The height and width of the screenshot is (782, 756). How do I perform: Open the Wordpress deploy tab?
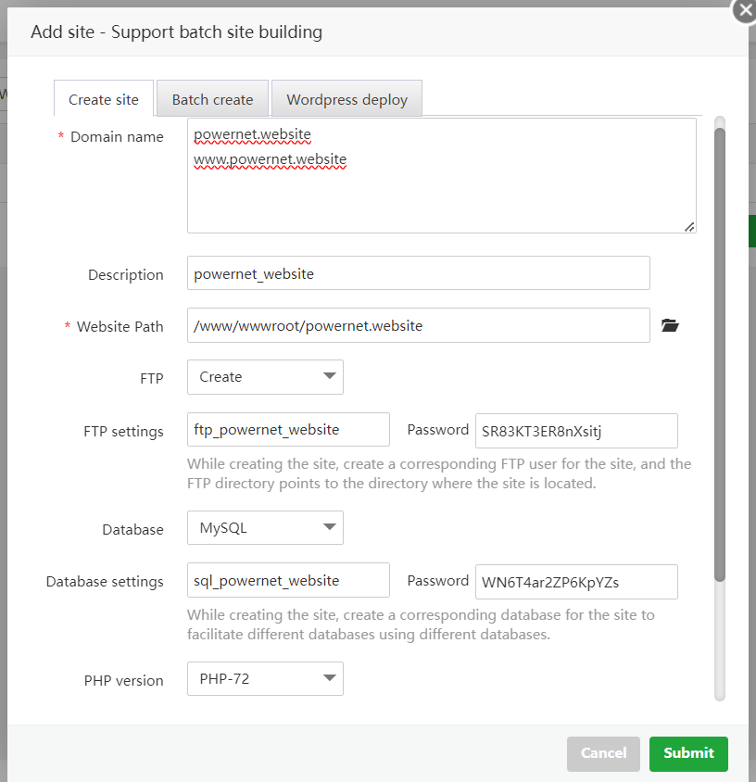[346, 99]
